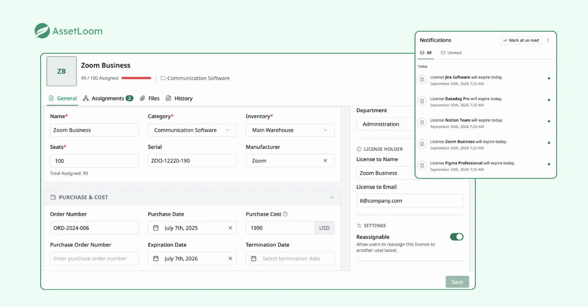Click the Datadog Pro notification document icon

pos(422,101)
